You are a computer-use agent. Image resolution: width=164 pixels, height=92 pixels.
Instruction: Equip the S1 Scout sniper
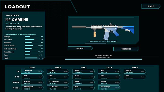click(32, 82)
